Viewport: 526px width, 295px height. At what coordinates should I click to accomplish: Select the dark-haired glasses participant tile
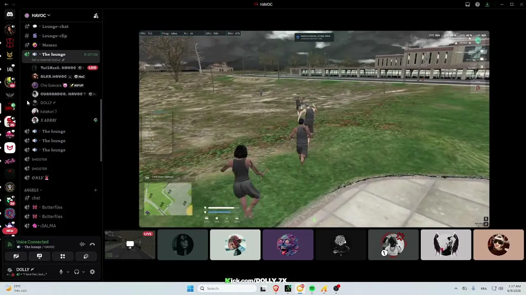coord(182,245)
